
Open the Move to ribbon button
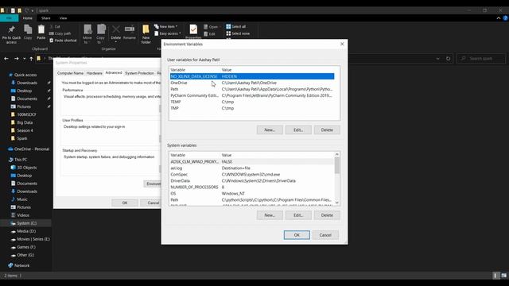coord(87,34)
